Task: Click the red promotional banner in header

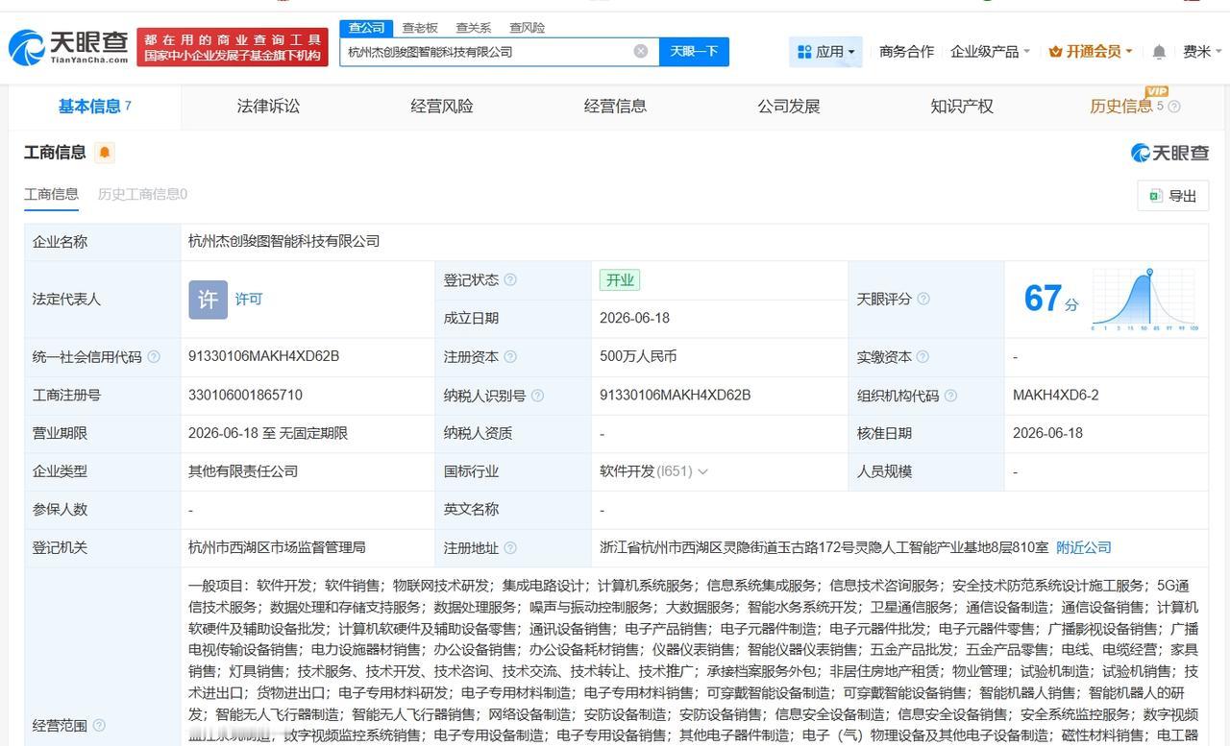Action: (x=233, y=47)
